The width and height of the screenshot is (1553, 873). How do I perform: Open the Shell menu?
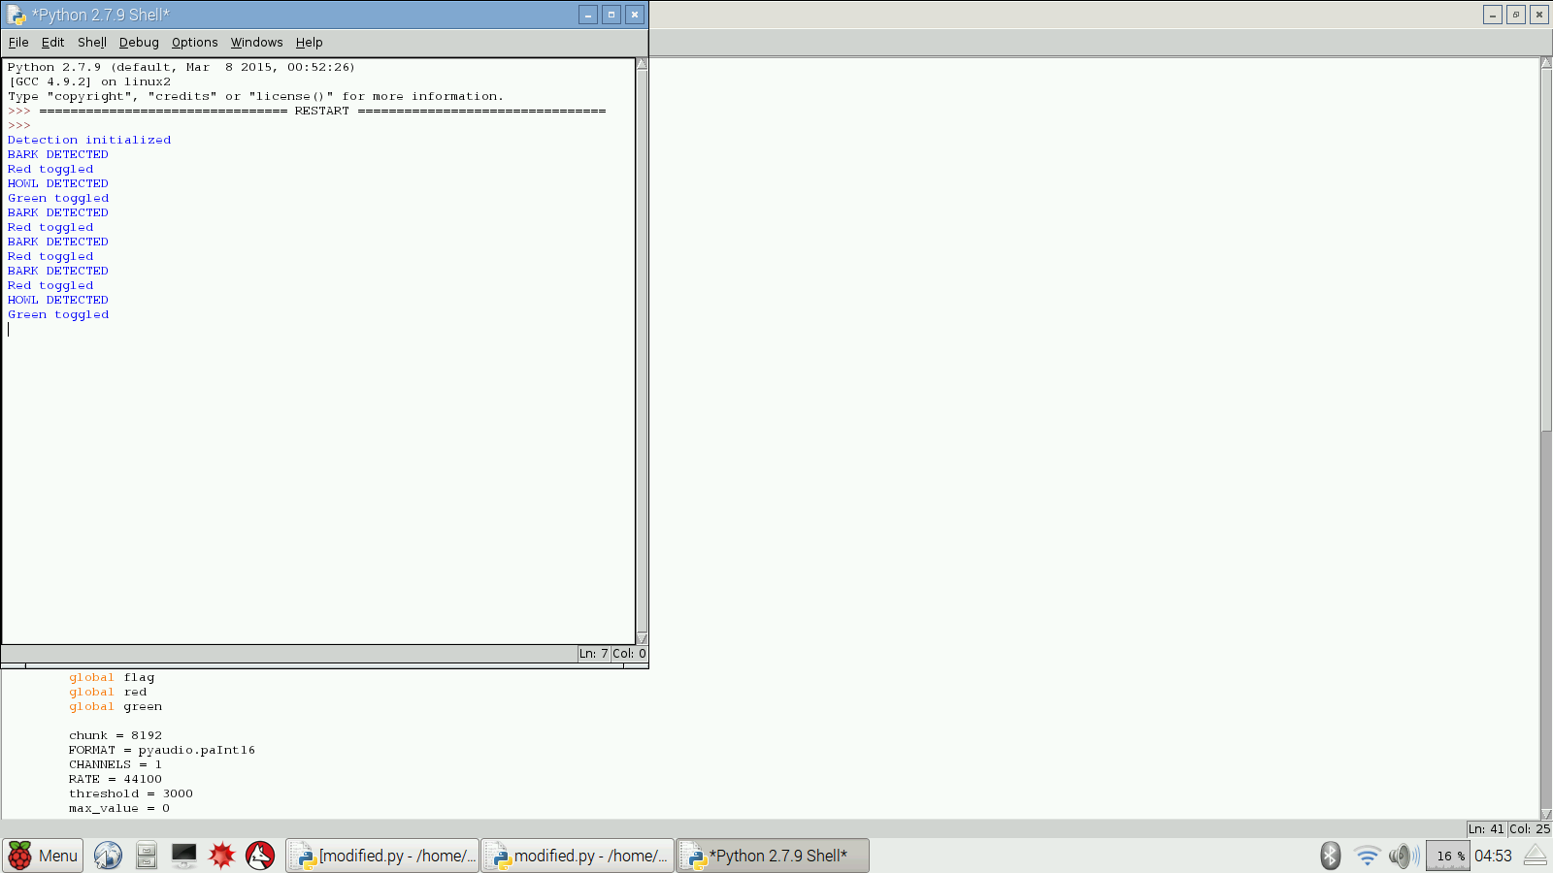[92, 43]
